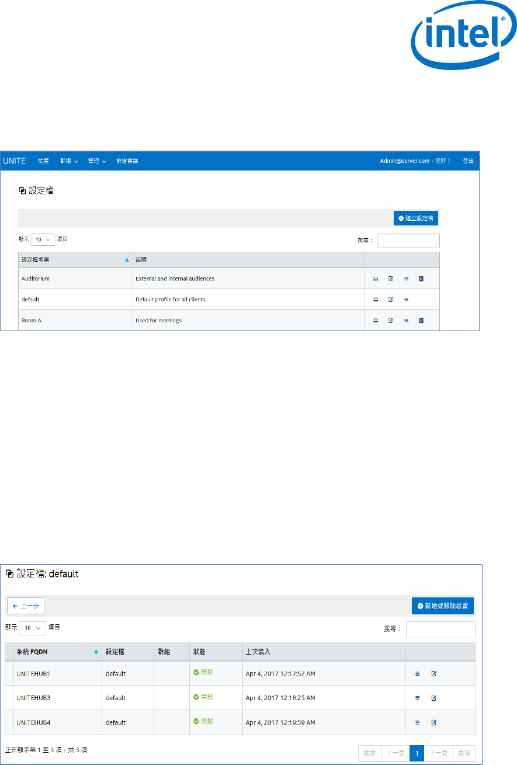Click the devices icon in the default profile row
The height and width of the screenshot is (765, 517).
pyautogui.click(x=376, y=299)
